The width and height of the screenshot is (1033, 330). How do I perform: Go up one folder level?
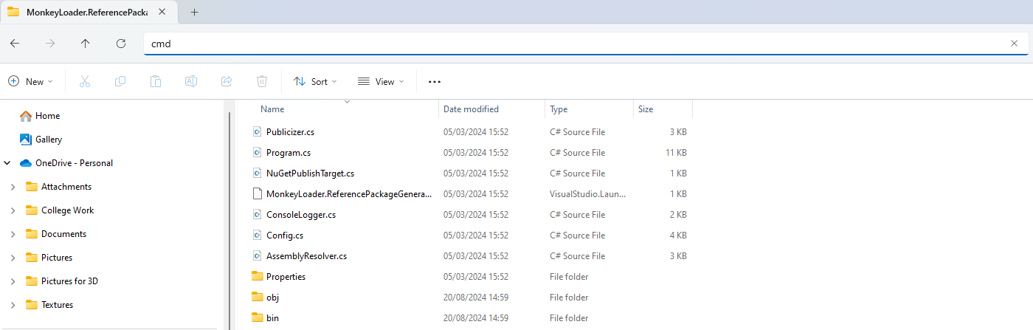tap(86, 44)
